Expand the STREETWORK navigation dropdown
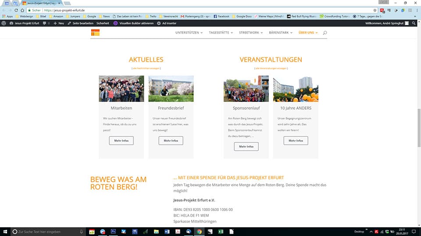The height and width of the screenshot is (236, 421). pos(251,33)
